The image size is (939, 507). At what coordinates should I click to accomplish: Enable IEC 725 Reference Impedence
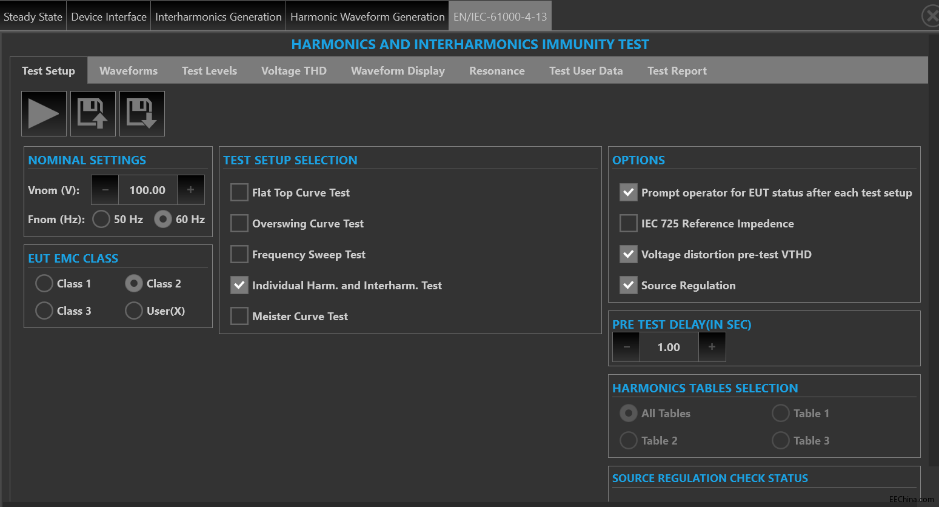[629, 223]
